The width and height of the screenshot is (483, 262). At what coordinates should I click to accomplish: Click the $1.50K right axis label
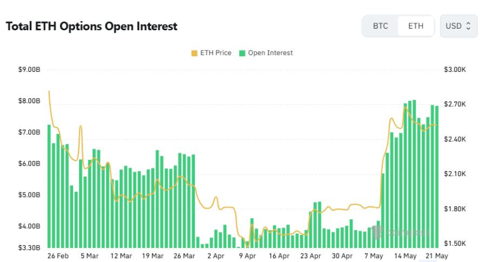[x=456, y=243]
